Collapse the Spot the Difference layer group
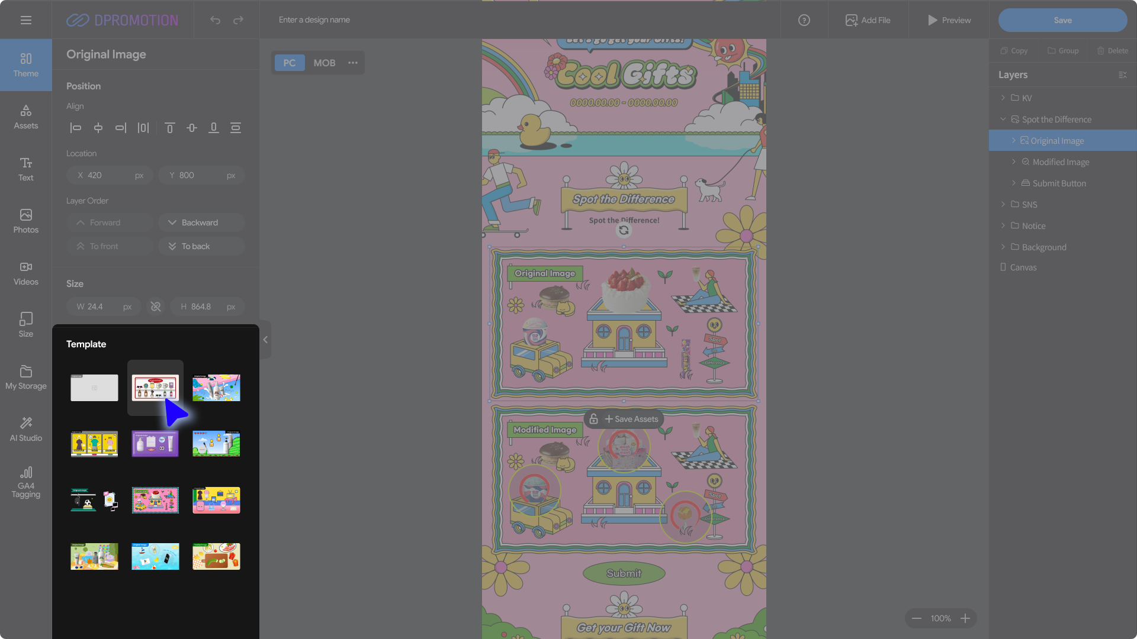This screenshot has width=1137, height=639. pos(1003,119)
